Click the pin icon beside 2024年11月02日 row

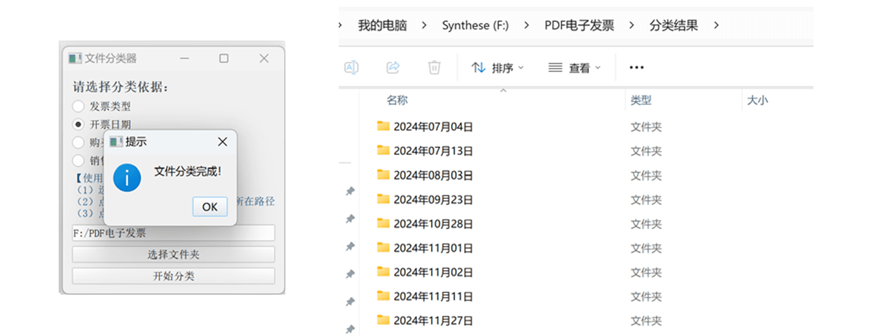click(x=349, y=274)
